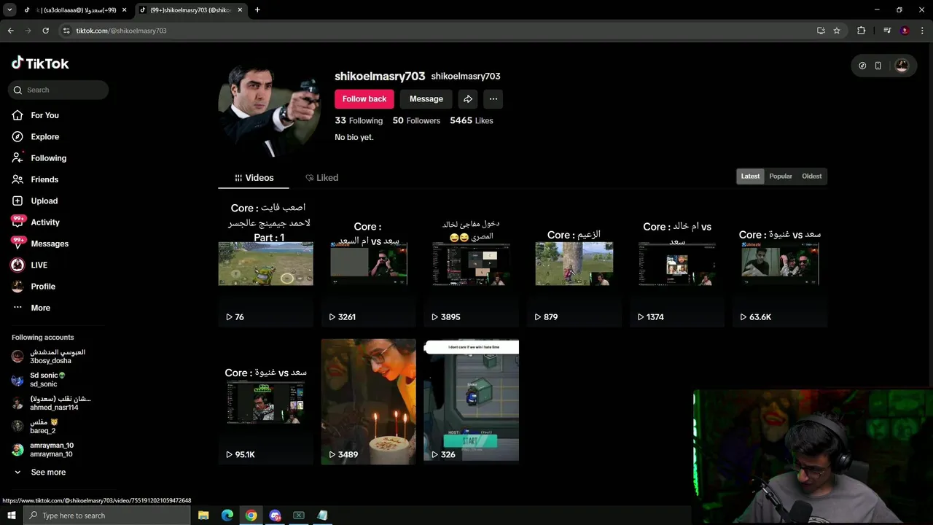Open video with 879 views
Viewport: 933px width, 525px height.
click(x=574, y=264)
